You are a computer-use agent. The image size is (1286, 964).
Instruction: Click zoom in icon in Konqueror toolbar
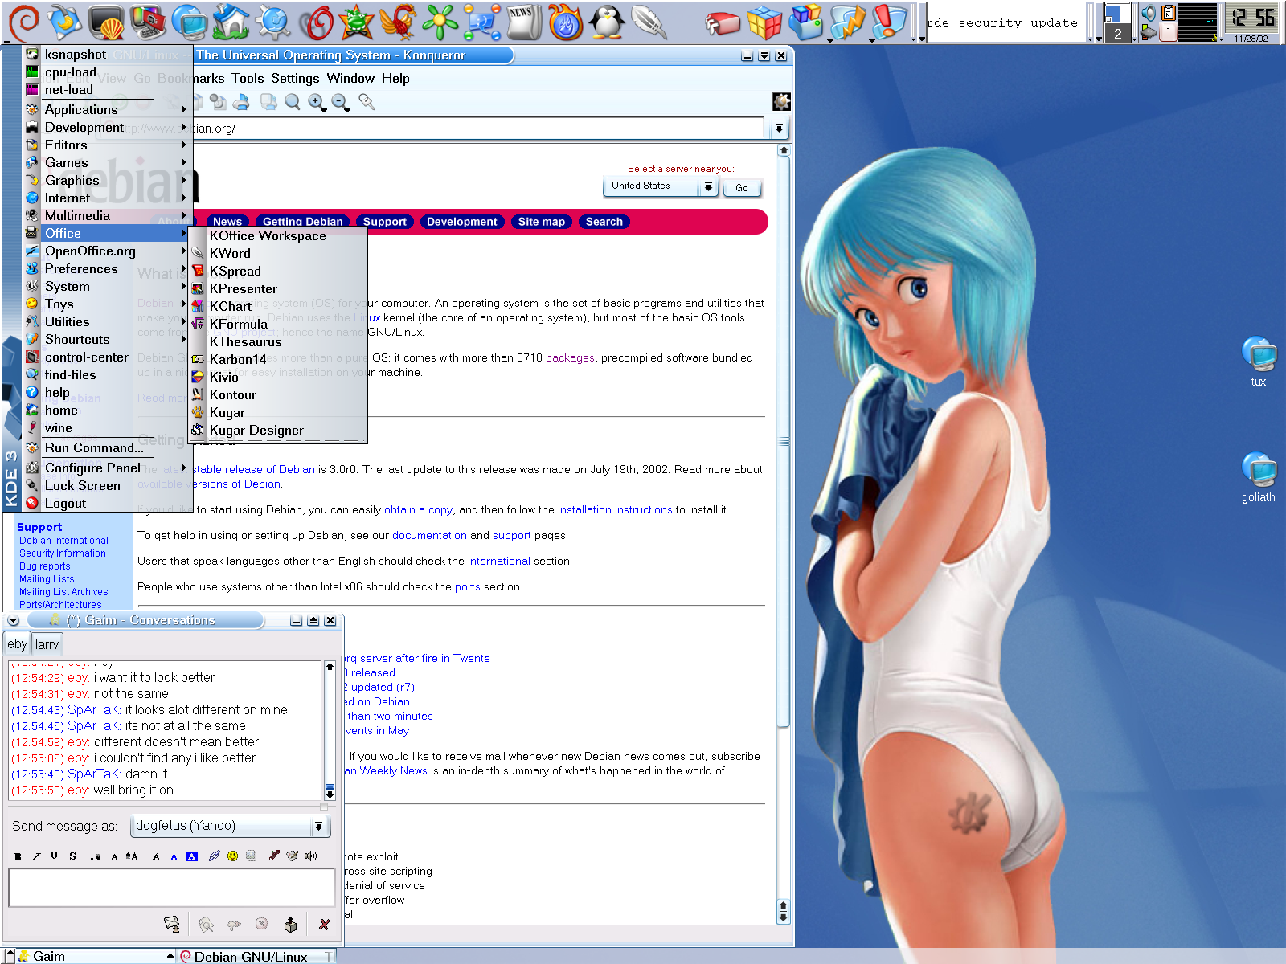click(x=317, y=102)
